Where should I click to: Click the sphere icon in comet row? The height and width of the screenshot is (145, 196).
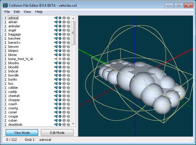(60, 112)
